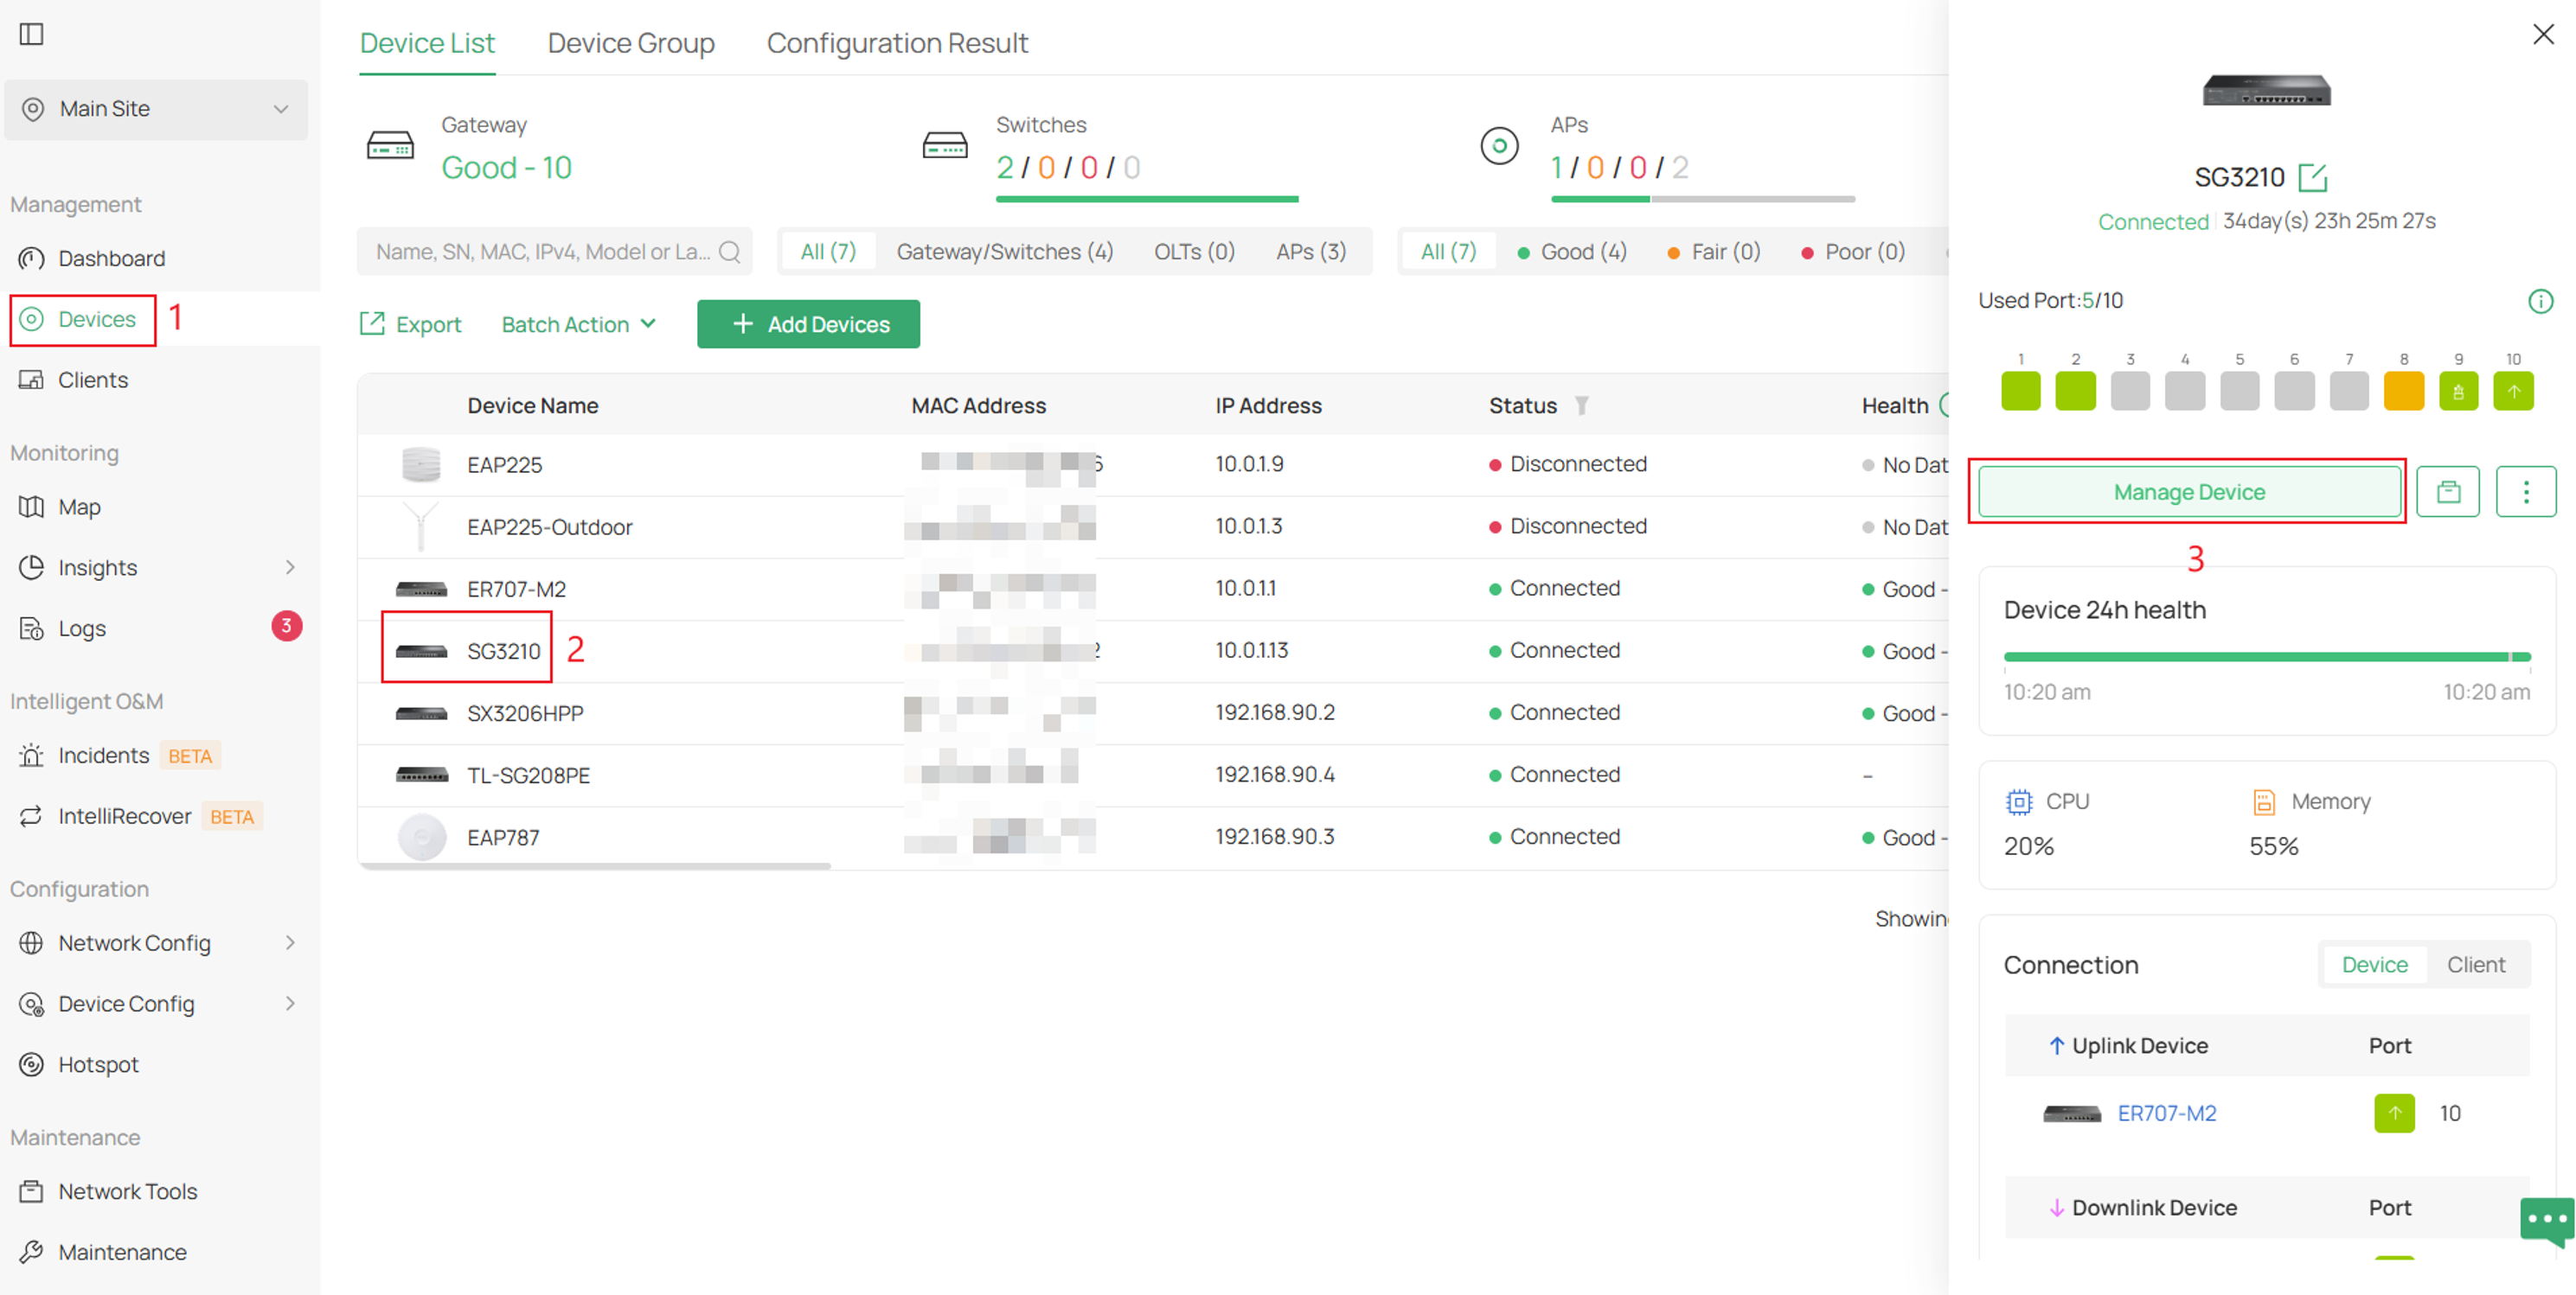2576x1295 pixels.
Task: Click the Add Devices button
Action: click(x=808, y=325)
